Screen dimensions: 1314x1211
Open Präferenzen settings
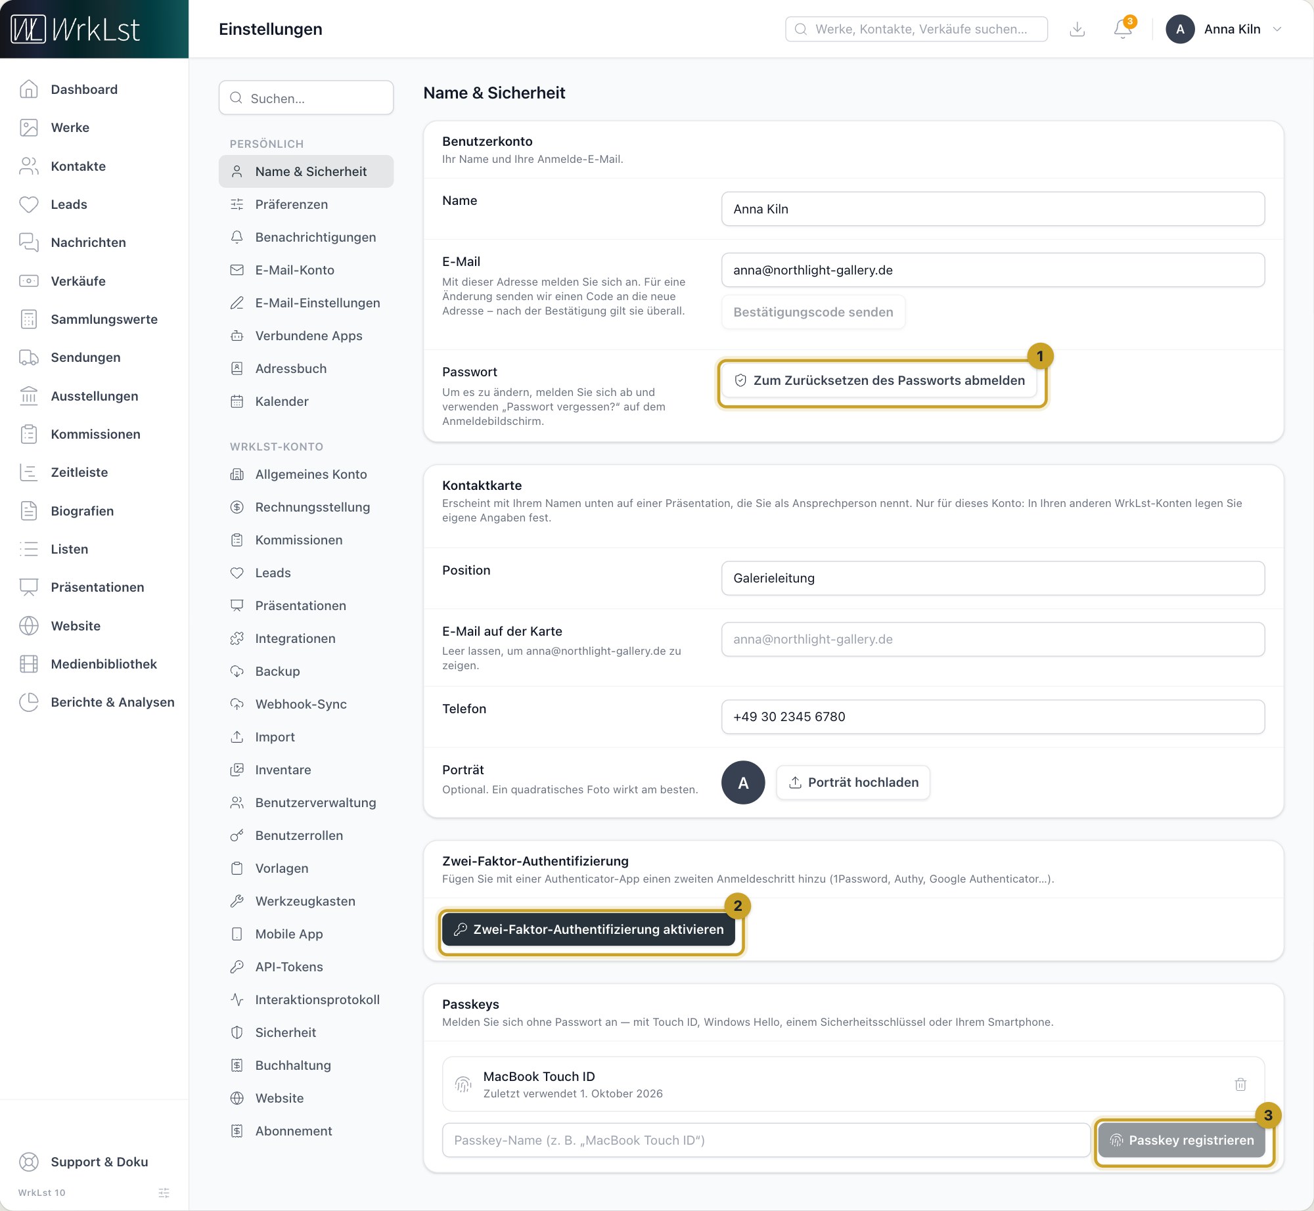306,204
